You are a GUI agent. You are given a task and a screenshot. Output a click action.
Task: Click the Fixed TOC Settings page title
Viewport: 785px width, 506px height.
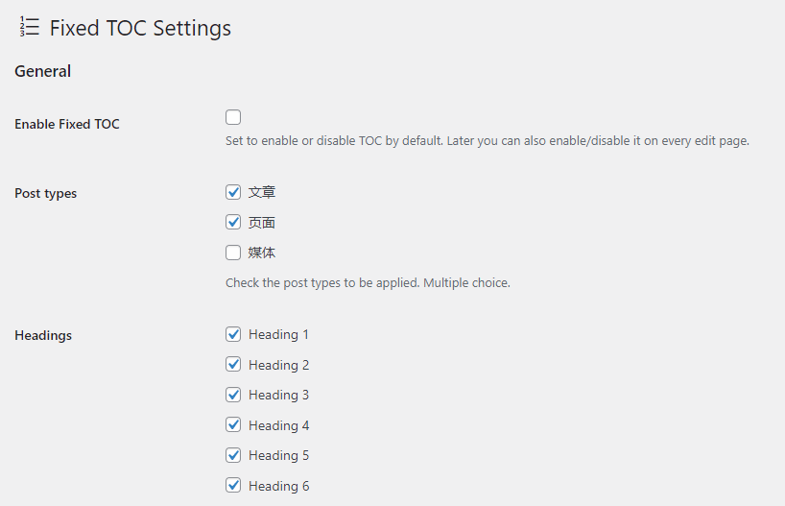(140, 28)
